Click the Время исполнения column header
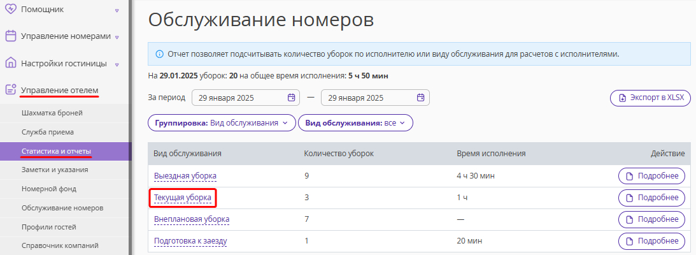This screenshot has width=696, height=255. pos(492,153)
